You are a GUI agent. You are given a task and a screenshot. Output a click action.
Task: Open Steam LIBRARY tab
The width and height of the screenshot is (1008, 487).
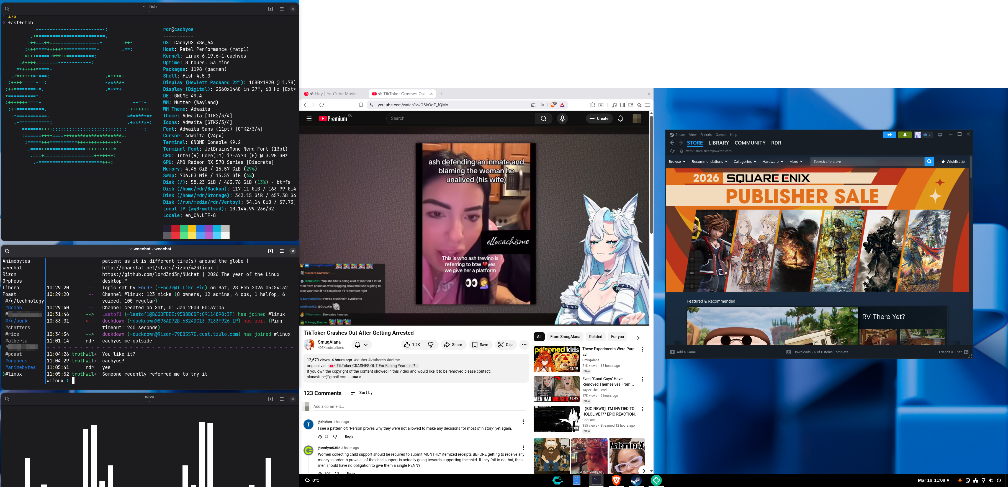(x=718, y=143)
